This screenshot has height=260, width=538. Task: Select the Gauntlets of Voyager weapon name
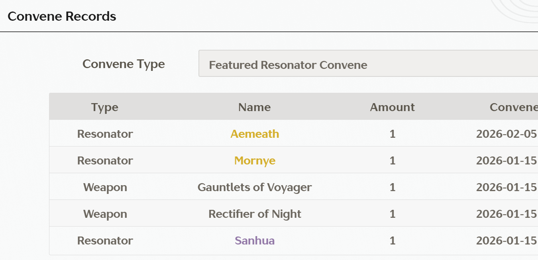[x=255, y=187]
